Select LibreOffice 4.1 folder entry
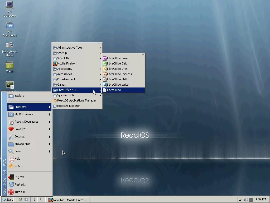 [x=77, y=90]
